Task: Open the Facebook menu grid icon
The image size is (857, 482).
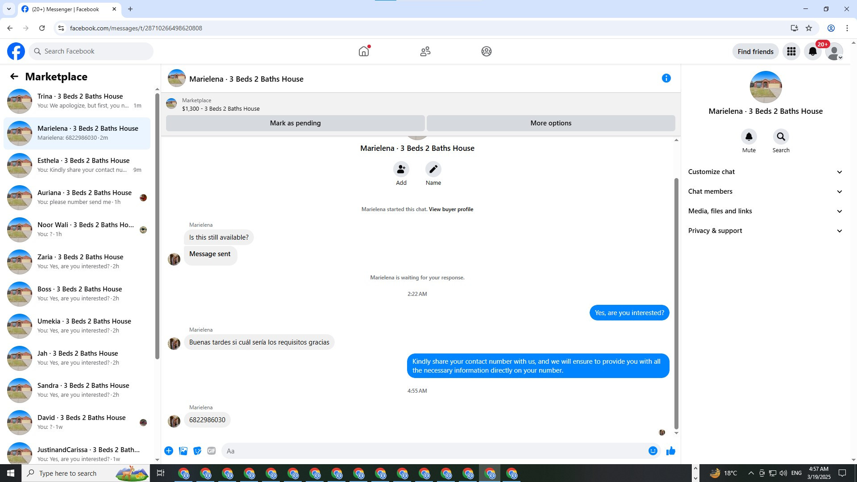Action: pyautogui.click(x=791, y=51)
